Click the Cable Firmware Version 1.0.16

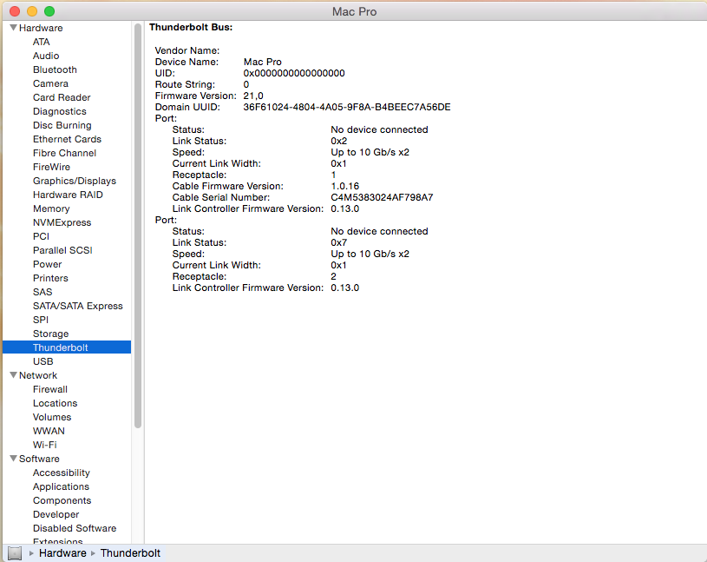(x=345, y=186)
